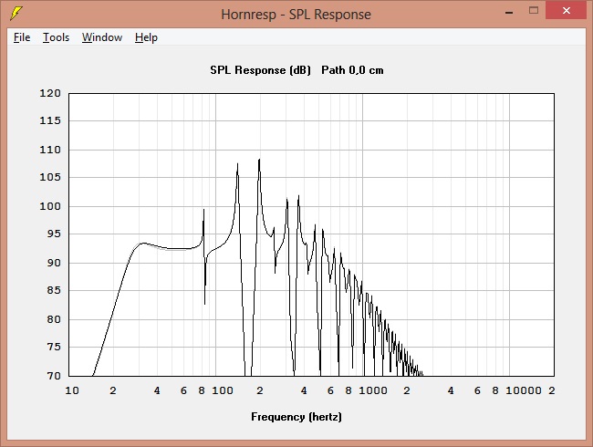Click the 100 dB y-axis label
The width and height of the screenshot is (593, 447).
[50, 206]
